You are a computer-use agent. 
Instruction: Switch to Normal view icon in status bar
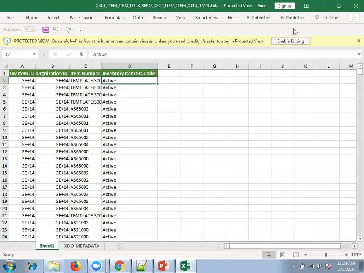pyautogui.click(x=269, y=255)
